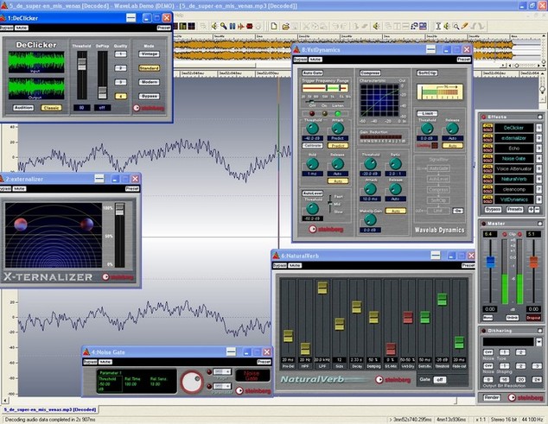Select the cleancomp effect slot
This screenshot has width=548, height=424.
pos(513,189)
